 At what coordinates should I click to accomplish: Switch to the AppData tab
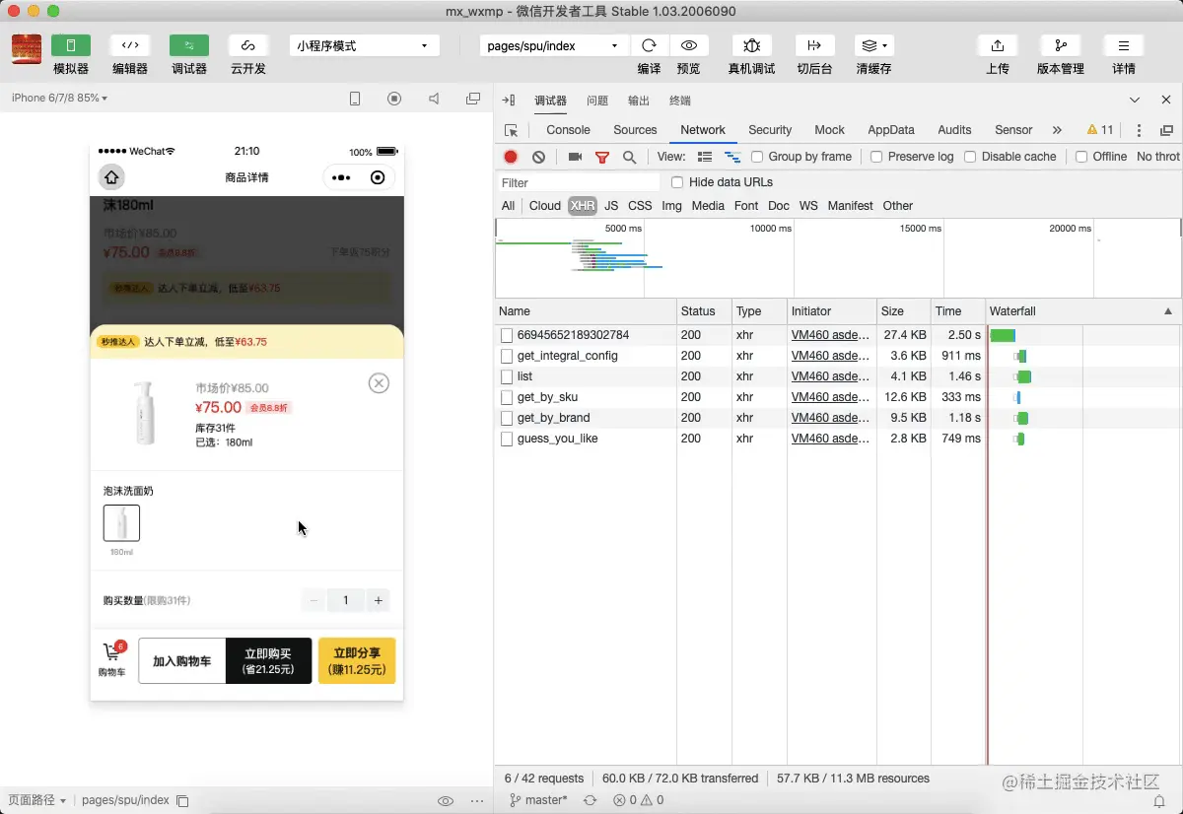click(x=891, y=130)
